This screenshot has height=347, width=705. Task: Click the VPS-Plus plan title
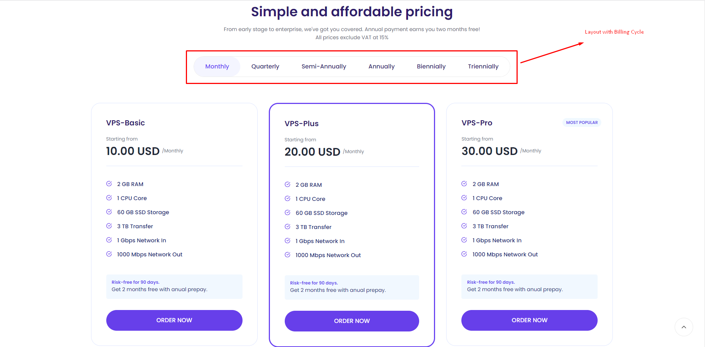pos(301,124)
